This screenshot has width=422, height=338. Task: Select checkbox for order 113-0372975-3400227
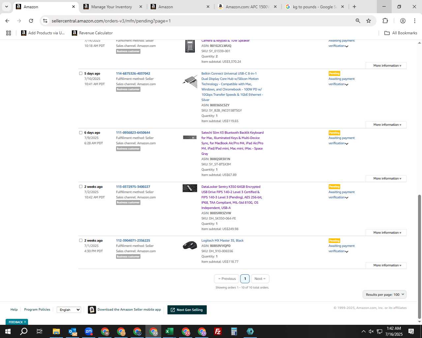tap(81, 186)
